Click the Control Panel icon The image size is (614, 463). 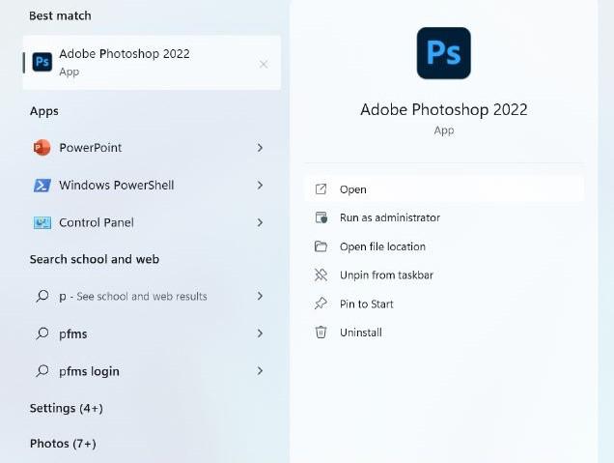click(x=42, y=222)
